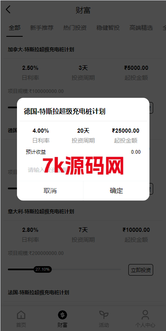Open the 个人中心 person icon

point(145,315)
